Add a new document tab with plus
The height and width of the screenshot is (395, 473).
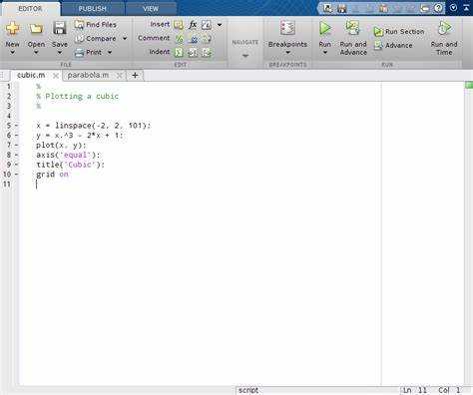point(135,76)
